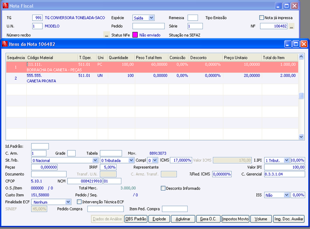
Task: Click the Nota Fiscal window title icon
Action: pos(5,6)
